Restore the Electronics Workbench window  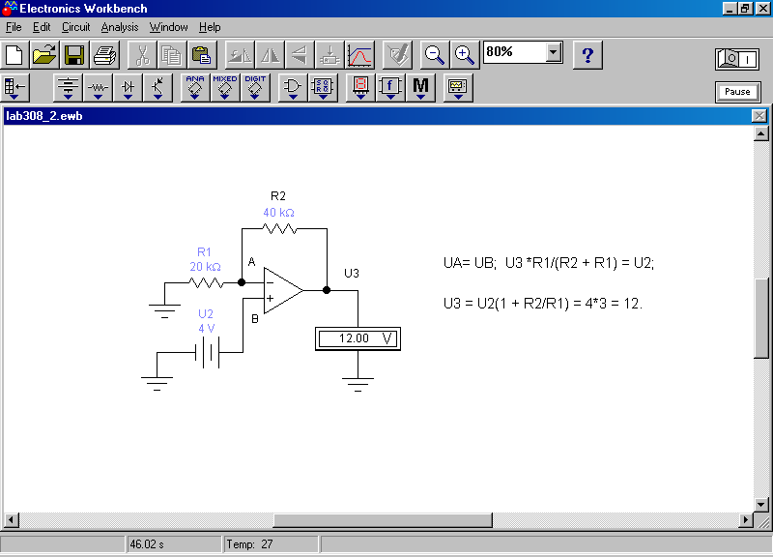pos(744,9)
